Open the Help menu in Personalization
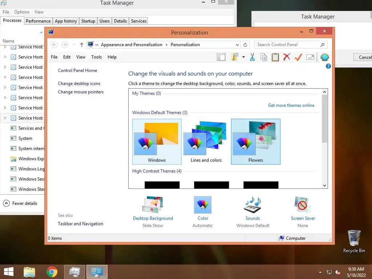The height and width of the screenshot is (279, 372). coord(112,57)
